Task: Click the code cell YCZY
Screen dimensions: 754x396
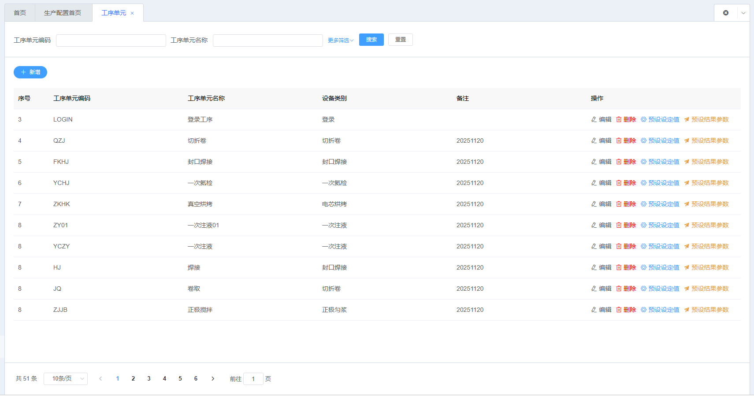Action: tap(62, 246)
